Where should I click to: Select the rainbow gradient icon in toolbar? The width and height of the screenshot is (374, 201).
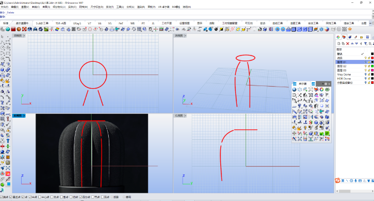57,29
